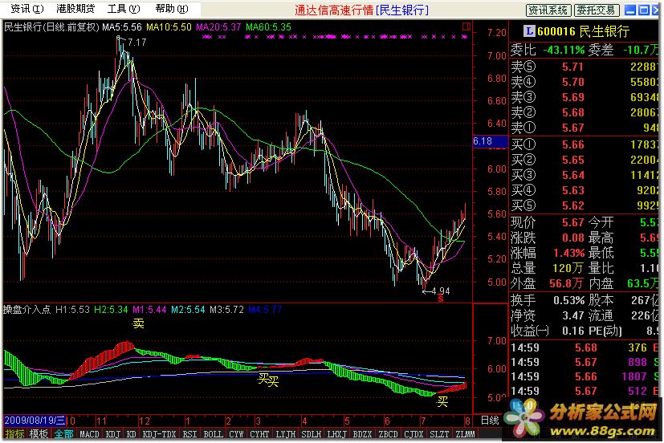This screenshot has height=443, width=664.
Task: Switch to the CJDX indicator
Action: pos(413,433)
